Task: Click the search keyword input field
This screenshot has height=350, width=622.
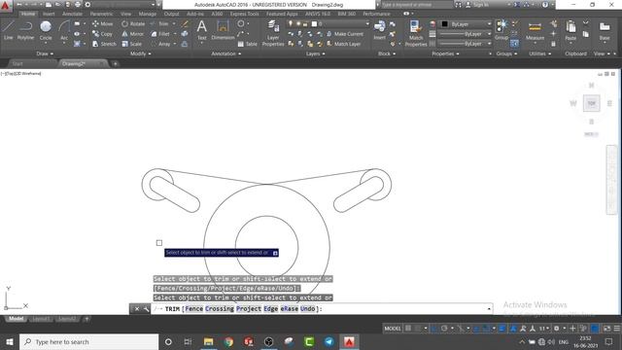Action: click(417, 5)
